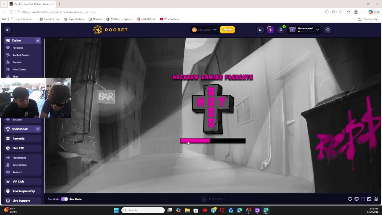Click the Roobet logo in the header
This screenshot has height=215, width=382.
point(110,30)
